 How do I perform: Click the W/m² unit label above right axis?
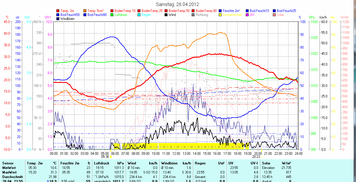[x=345, y=17]
